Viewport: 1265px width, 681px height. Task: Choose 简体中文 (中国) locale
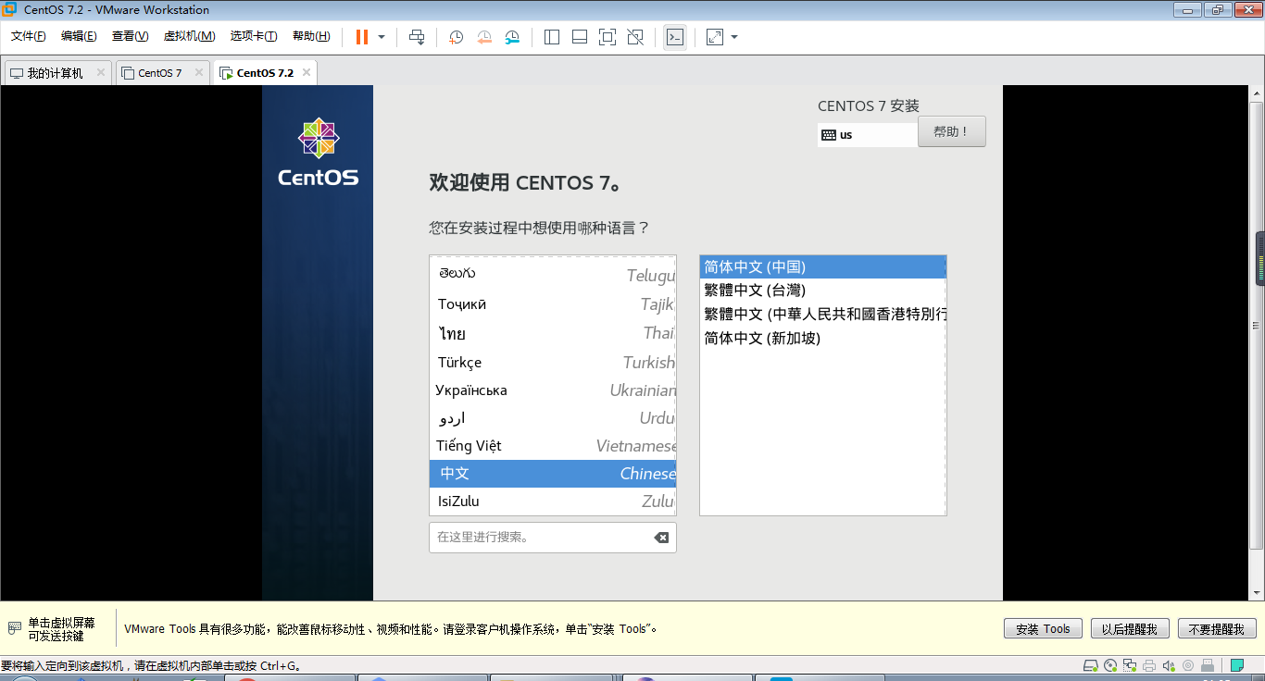click(x=822, y=266)
